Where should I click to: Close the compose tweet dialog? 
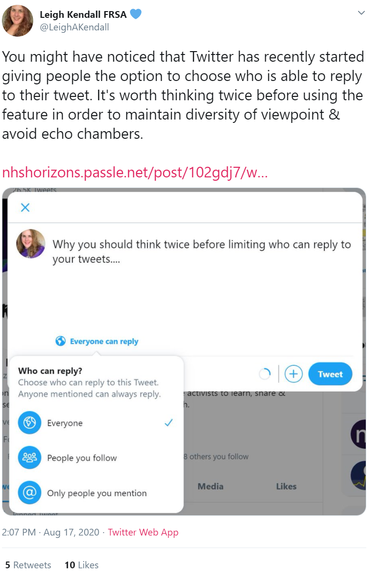tap(26, 208)
